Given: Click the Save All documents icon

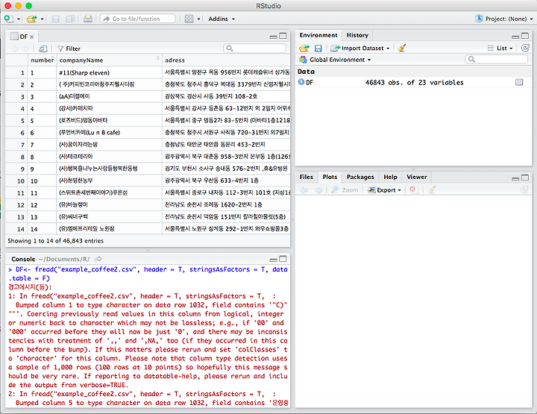Looking at the screenshot, I should coord(70,19).
